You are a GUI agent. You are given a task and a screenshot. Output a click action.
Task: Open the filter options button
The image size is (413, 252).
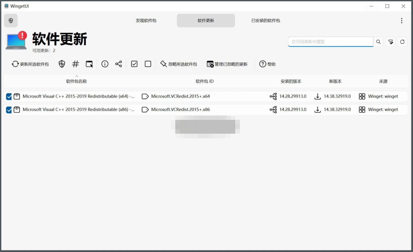tap(391, 42)
